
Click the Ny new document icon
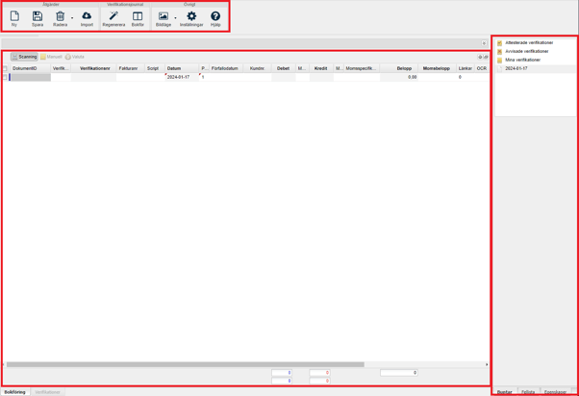point(14,17)
